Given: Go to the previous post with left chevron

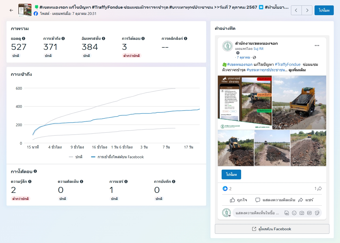Looking at the screenshot, I should coord(296,10).
